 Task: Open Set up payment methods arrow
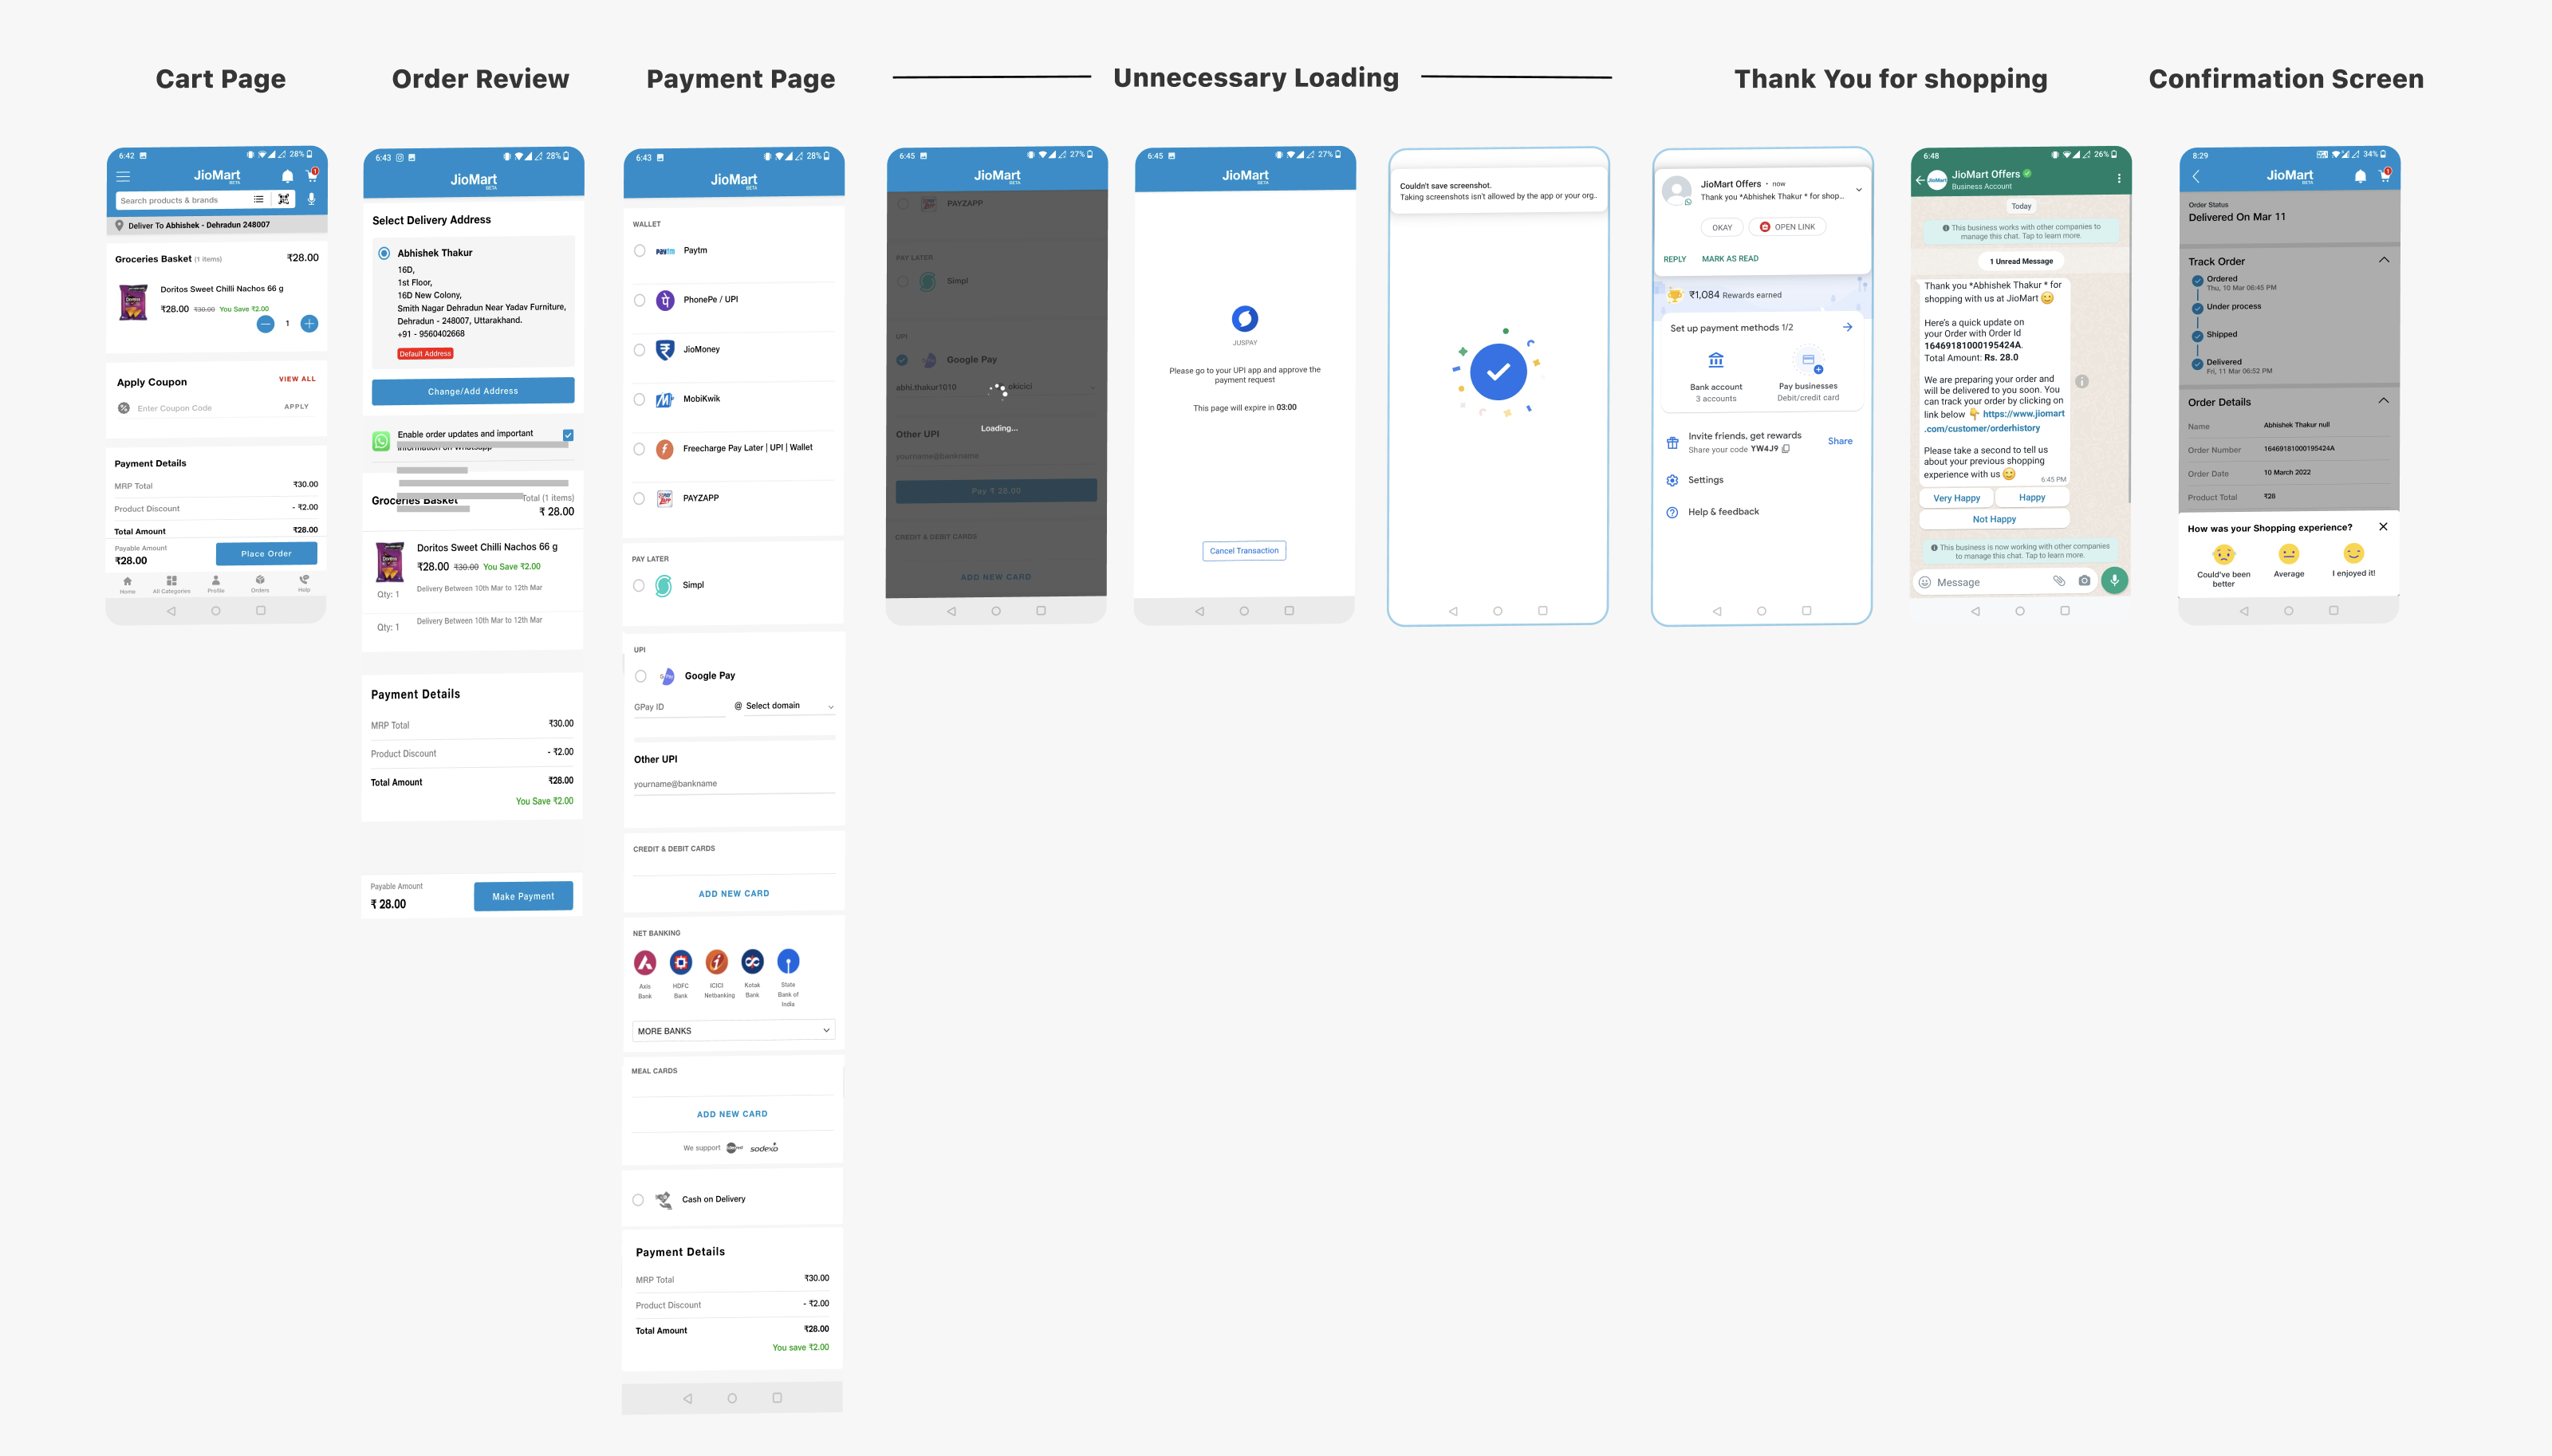[x=1847, y=327]
